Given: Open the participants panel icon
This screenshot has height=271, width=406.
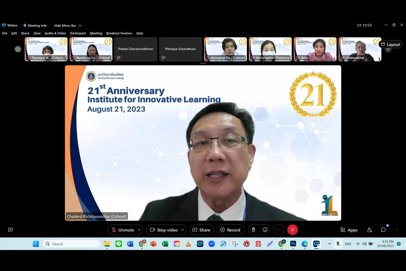Looking at the screenshot, I should [x=369, y=230].
